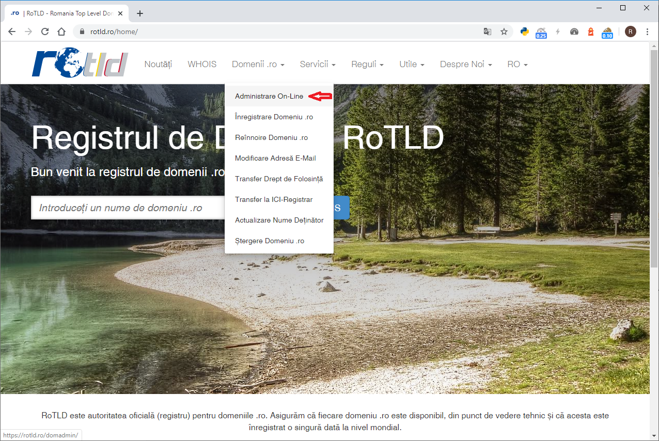This screenshot has width=659, height=441.
Task: Expand the Servicii dropdown menu
Action: point(318,65)
